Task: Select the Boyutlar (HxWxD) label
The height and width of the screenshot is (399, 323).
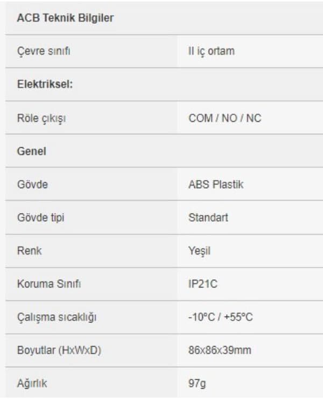Action: [x=59, y=350]
